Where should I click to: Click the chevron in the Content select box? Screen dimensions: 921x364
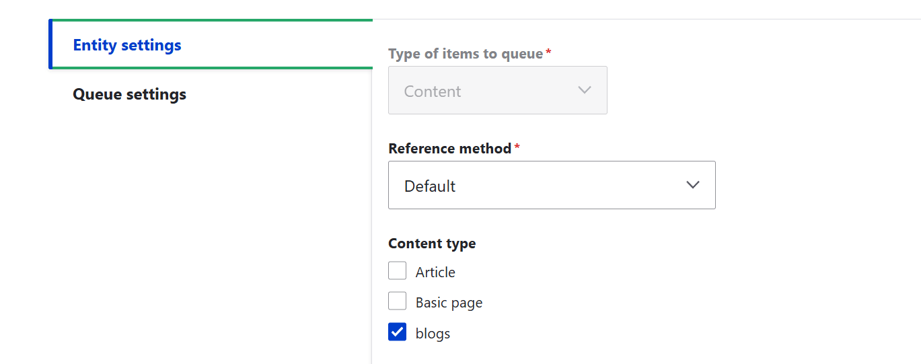585,90
